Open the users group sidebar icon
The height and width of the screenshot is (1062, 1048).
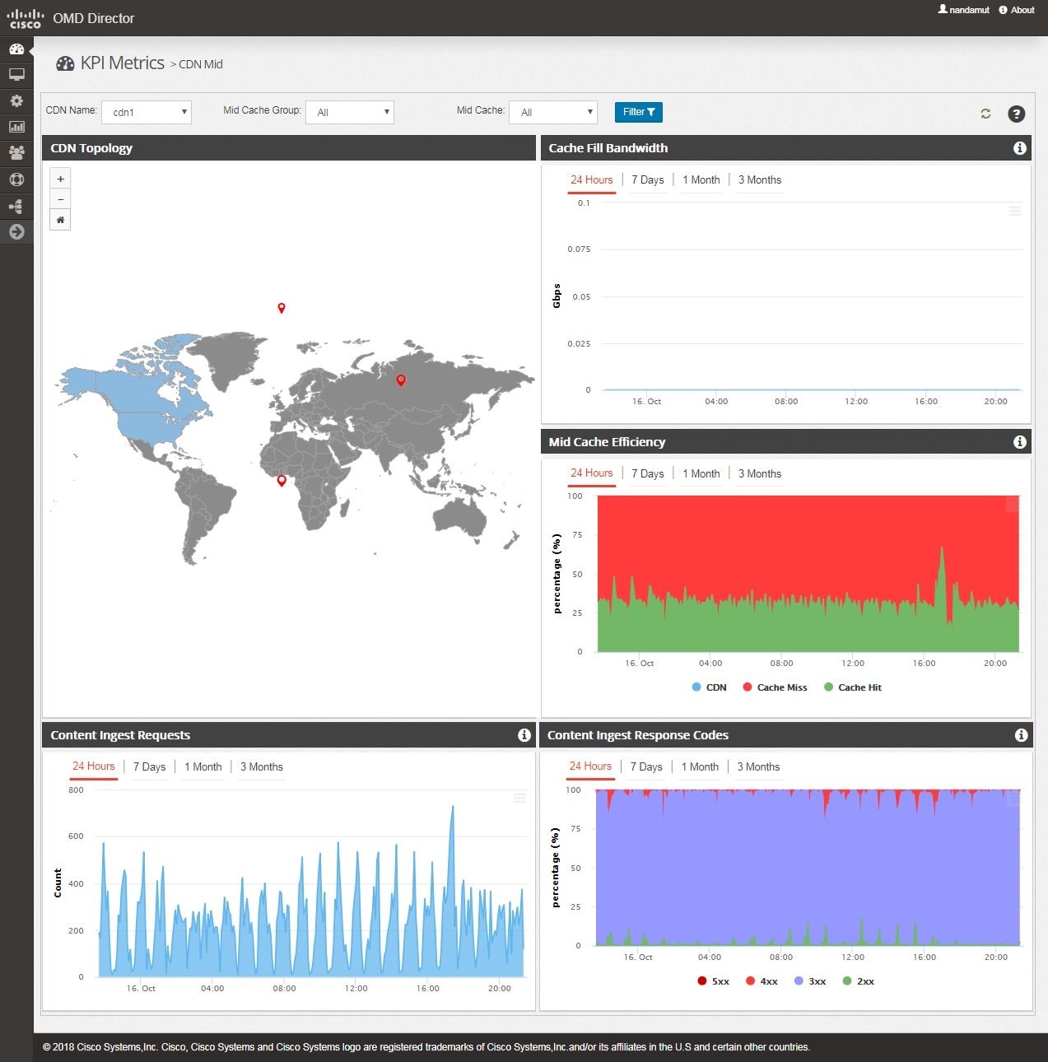pyautogui.click(x=16, y=152)
